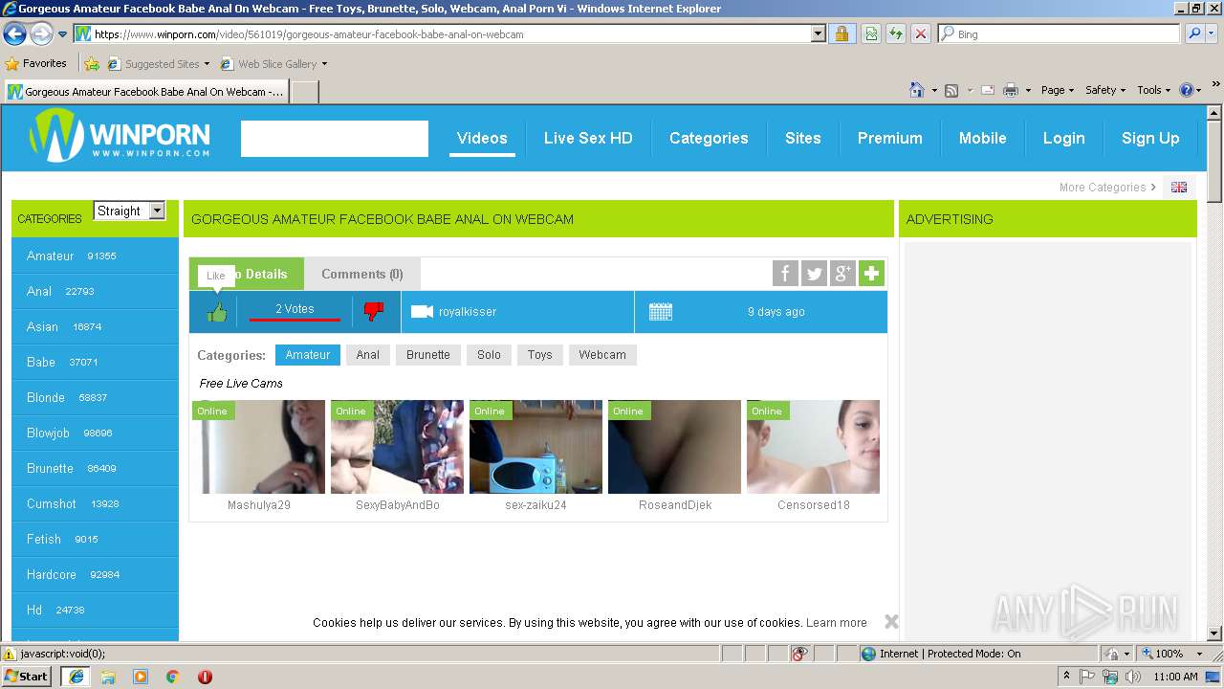
Task: Click the More Categories link
Action: click(1107, 188)
